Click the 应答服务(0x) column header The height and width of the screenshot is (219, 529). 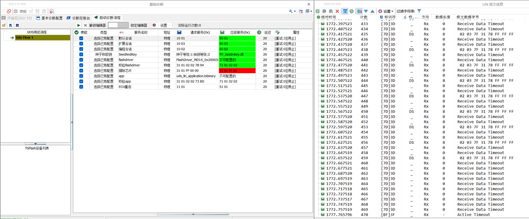pos(237,32)
